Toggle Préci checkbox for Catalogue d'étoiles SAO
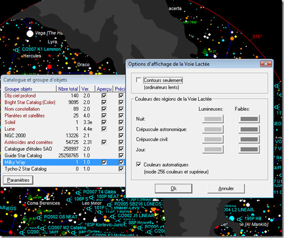 pos(121,149)
